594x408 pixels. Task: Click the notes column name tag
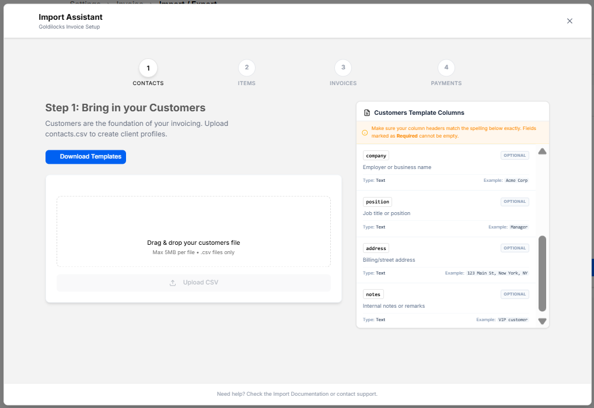tap(373, 294)
